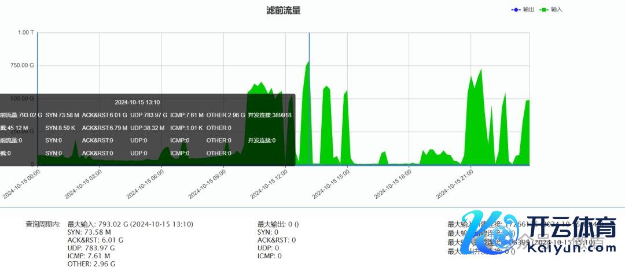Click the 2024-10-15 06:00 x-axis label
This screenshot has height=267, width=625.
pyautogui.click(x=145, y=184)
